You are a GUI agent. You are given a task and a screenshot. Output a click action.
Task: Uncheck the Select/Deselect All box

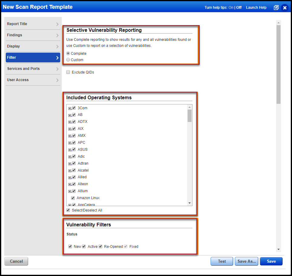(68, 210)
